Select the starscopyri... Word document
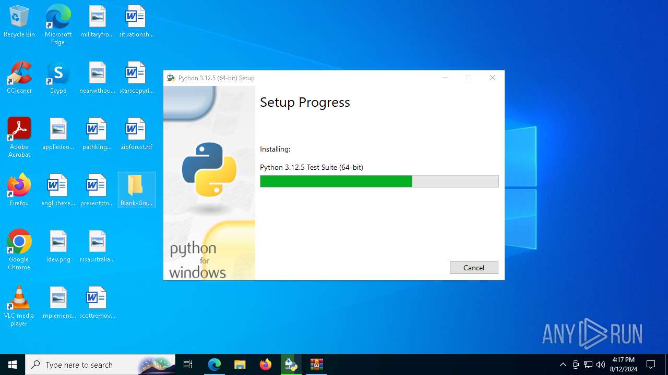This screenshot has height=375, width=668. point(136,78)
